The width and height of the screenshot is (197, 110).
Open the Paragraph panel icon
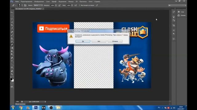pyautogui.click(x=174, y=34)
